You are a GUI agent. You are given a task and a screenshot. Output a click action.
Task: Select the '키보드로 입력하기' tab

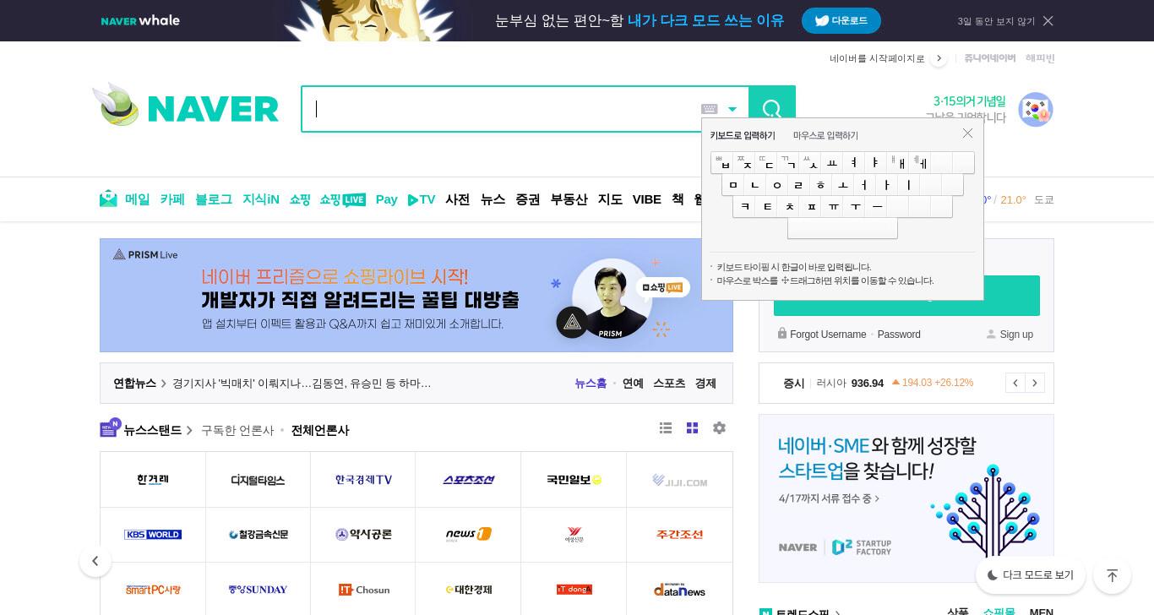[x=743, y=135]
